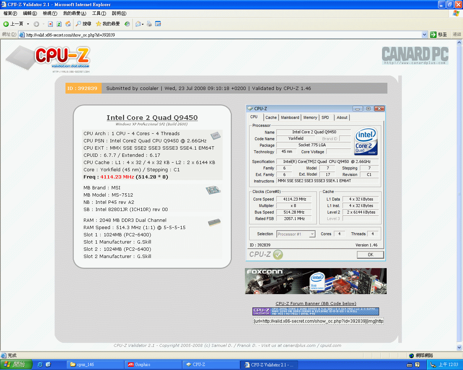
Task: Click into the address bar URL field
Action: tap(222, 35)
